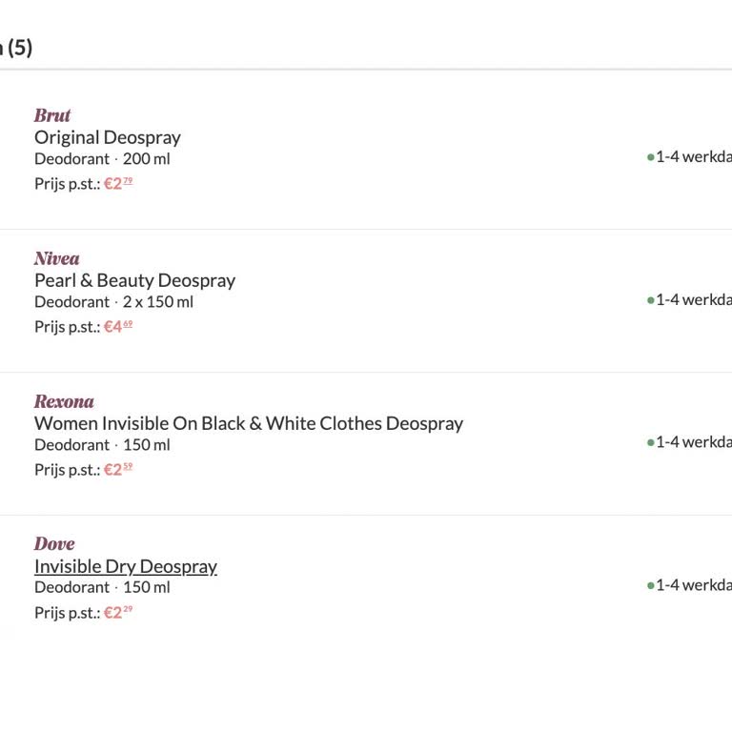
Task: Select the Original Deospray product title
Action: click(108, 137)
